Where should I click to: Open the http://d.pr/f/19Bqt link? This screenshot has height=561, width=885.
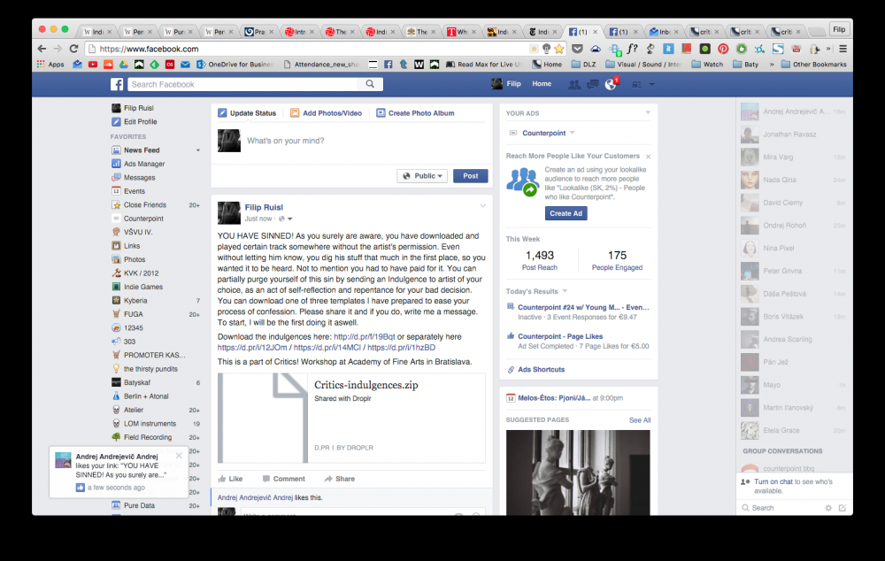click(x=365, y=336)
